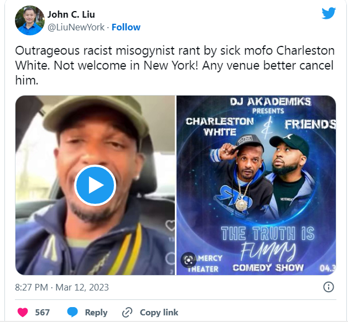Click the image lens search icon
This screenshot has height=322, width=348.
[x=189, y=260]
